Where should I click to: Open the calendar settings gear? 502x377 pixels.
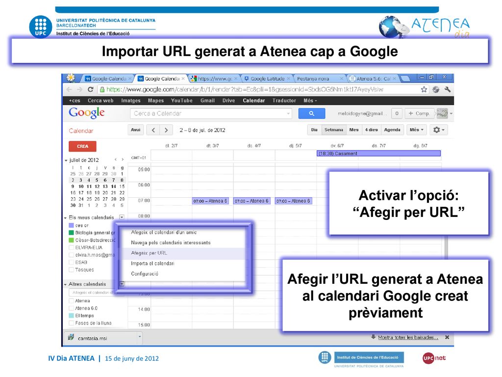[438, 130]
